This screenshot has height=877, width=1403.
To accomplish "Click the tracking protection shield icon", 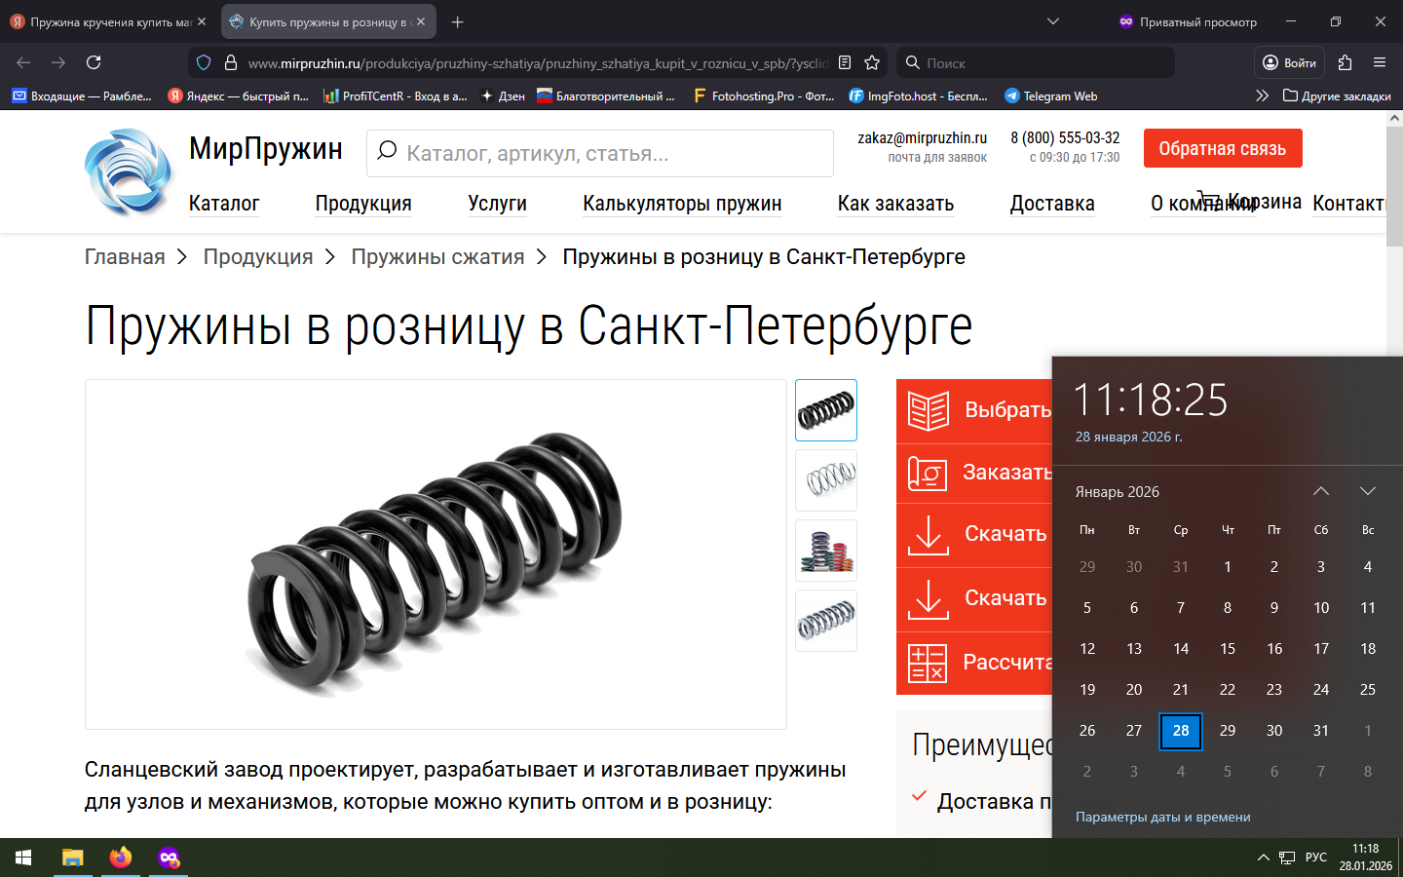I will [204, 62].
